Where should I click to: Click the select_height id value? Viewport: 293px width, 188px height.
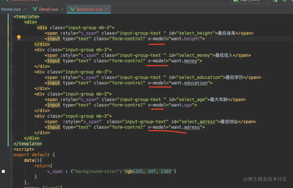click(x=196, y=33)
